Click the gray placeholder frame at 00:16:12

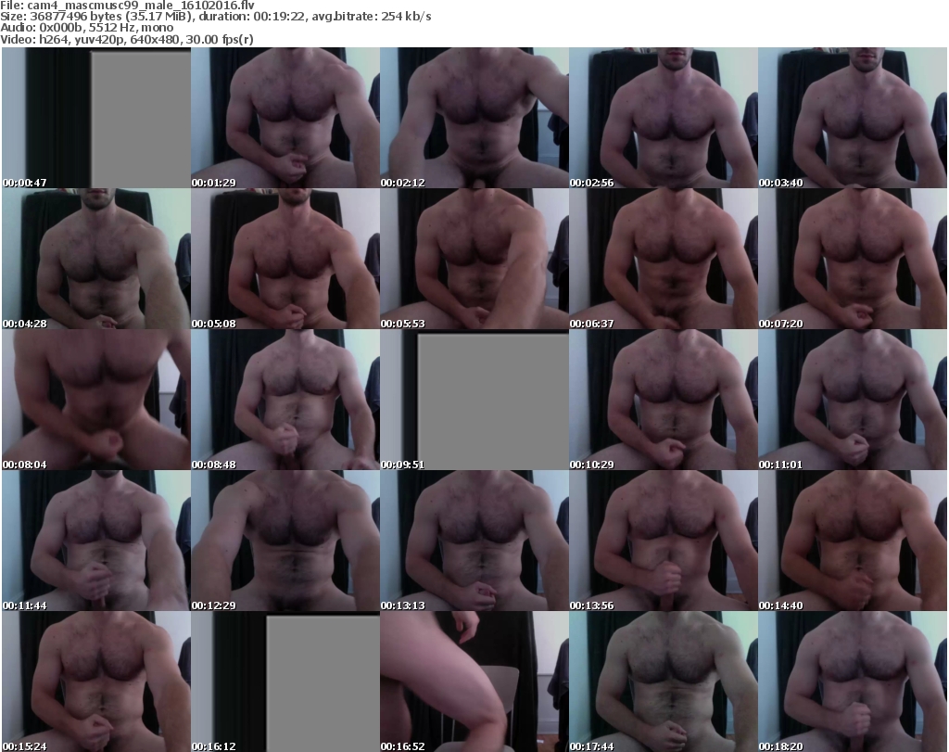click(285, 682)
